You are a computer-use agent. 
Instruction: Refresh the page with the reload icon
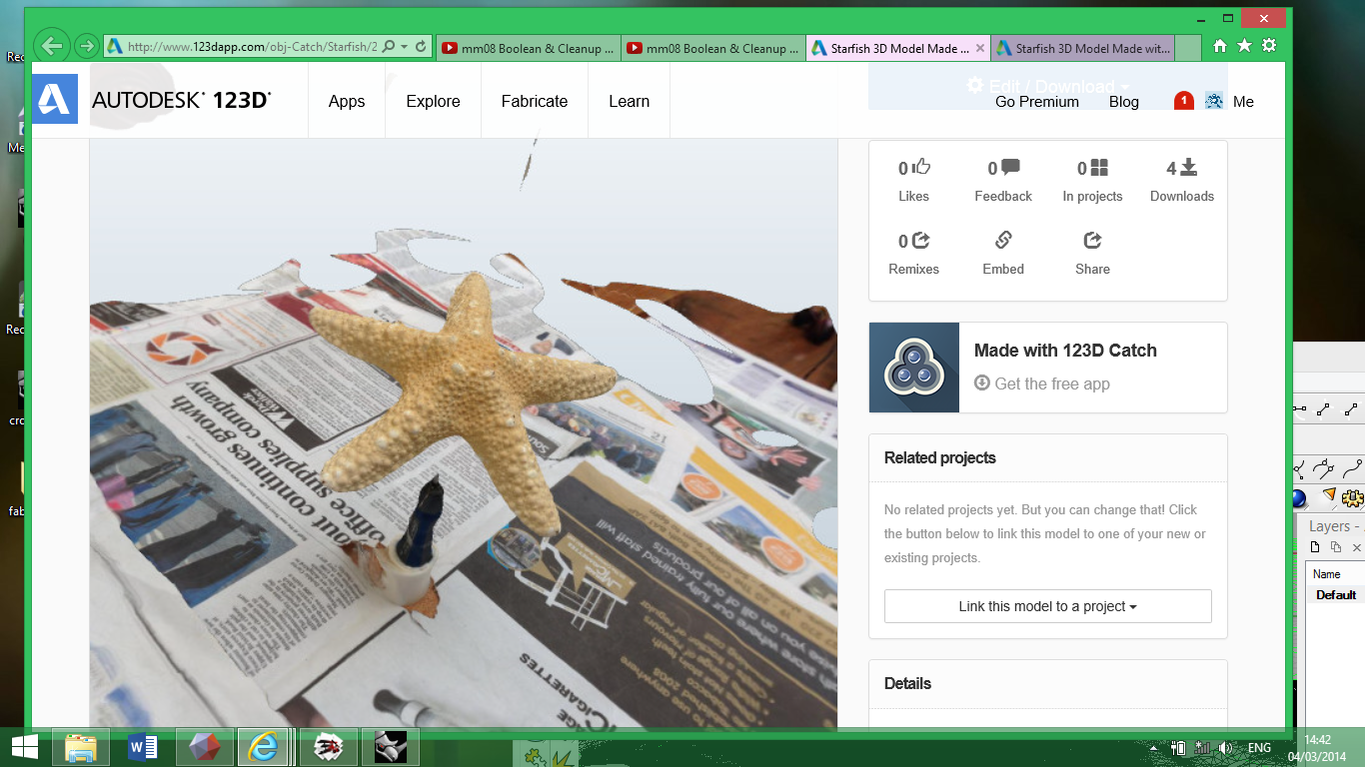(x=421, y=46)
